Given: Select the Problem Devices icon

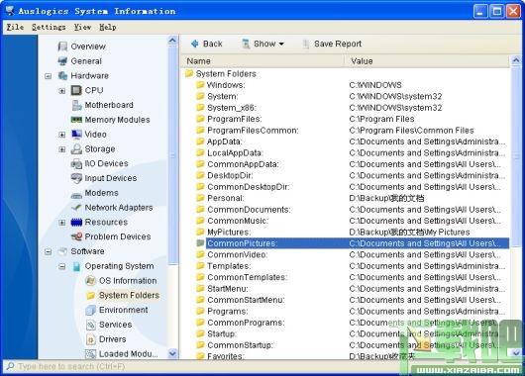Looking at the screenshot, I should (x=76, y=236).
